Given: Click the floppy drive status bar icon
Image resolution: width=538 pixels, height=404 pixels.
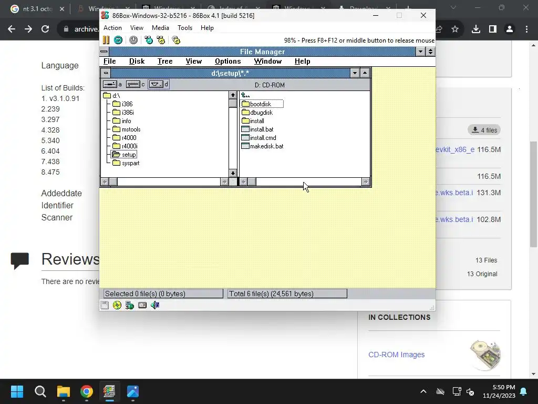Looking at the screenshot, I should click(x=105, y=305).
